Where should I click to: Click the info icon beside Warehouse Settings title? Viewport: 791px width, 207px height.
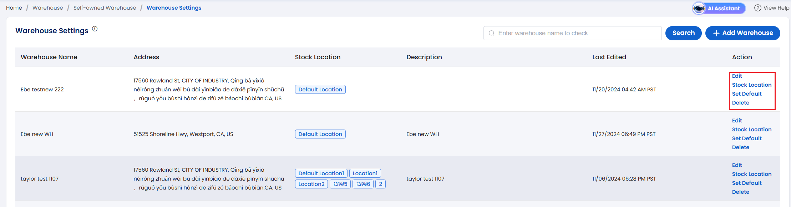click(95, 29)
